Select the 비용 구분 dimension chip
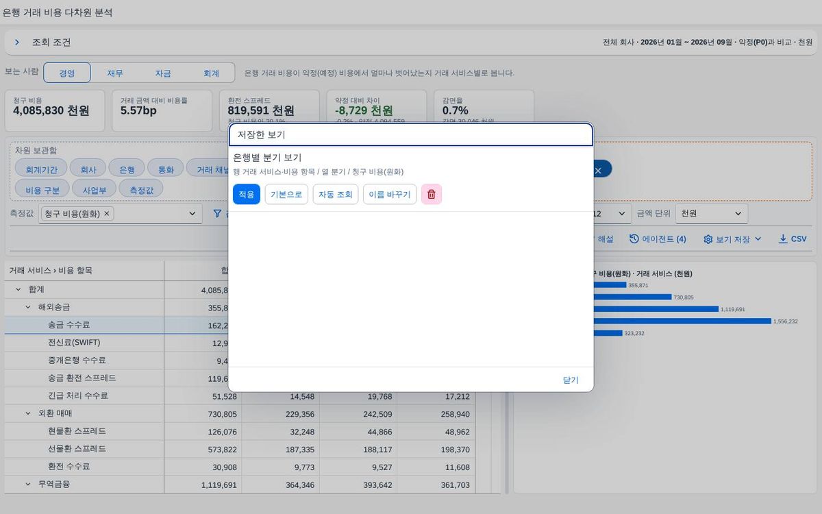 click(42, 188)
